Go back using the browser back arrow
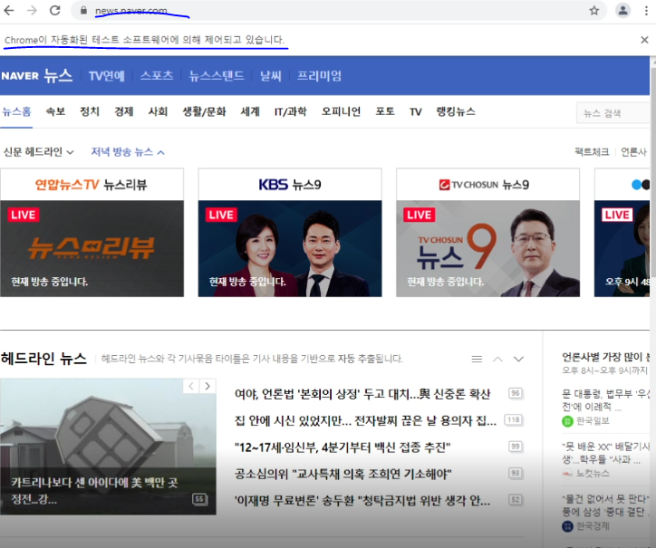Screen dimensions: 656x548 click(x=9, y=11)
